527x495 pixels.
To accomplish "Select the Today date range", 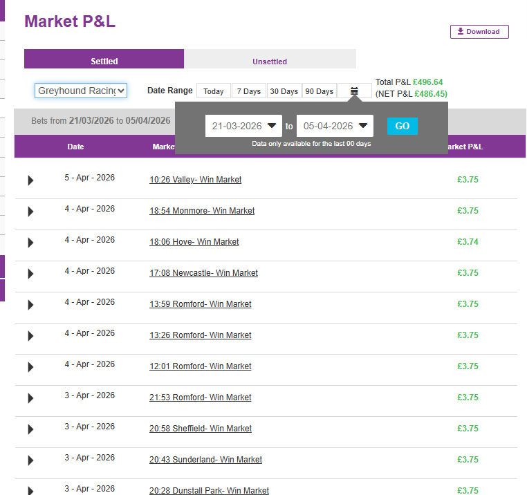I will (214, 91).
